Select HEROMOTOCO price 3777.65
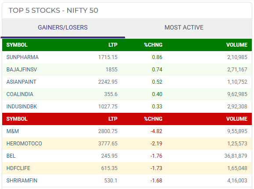Viewport: 254px width, 189px height. click(x=108, y=144)
